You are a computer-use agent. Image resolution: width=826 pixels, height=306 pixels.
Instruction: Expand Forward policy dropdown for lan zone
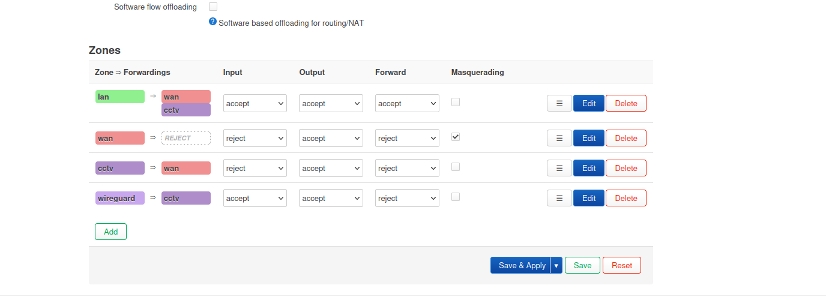pyautogui.click(x=407, y=103)
